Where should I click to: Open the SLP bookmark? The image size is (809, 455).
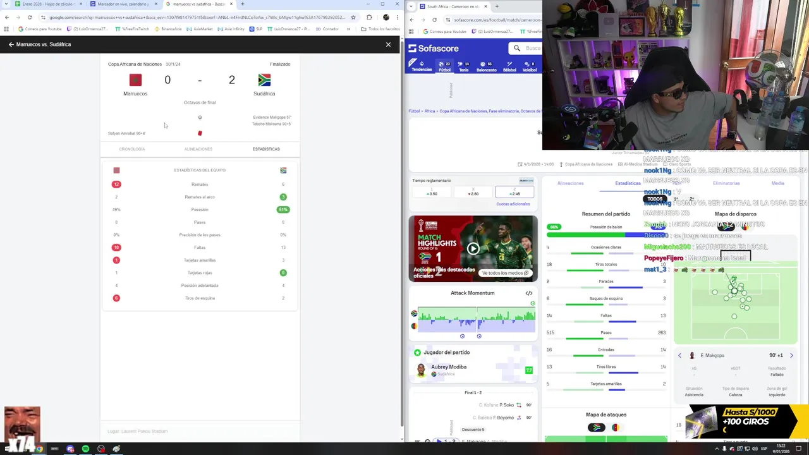pyautogui.click(x=256, y=29)
